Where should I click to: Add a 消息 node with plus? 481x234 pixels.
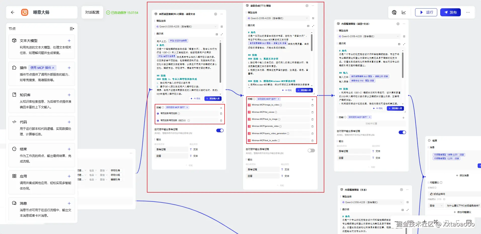(x=69, y=203)
